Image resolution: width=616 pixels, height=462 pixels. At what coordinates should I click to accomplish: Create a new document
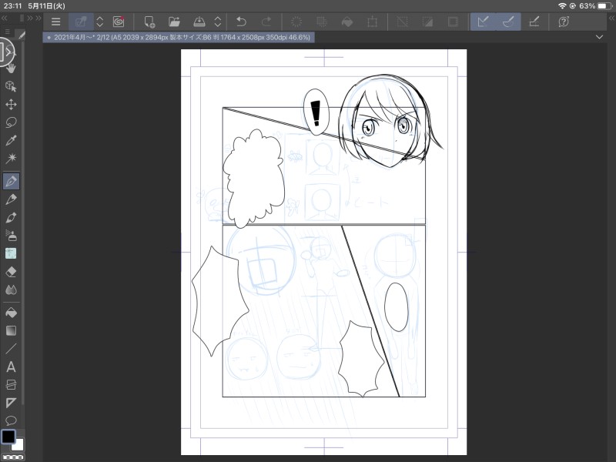tap(149, 22)
